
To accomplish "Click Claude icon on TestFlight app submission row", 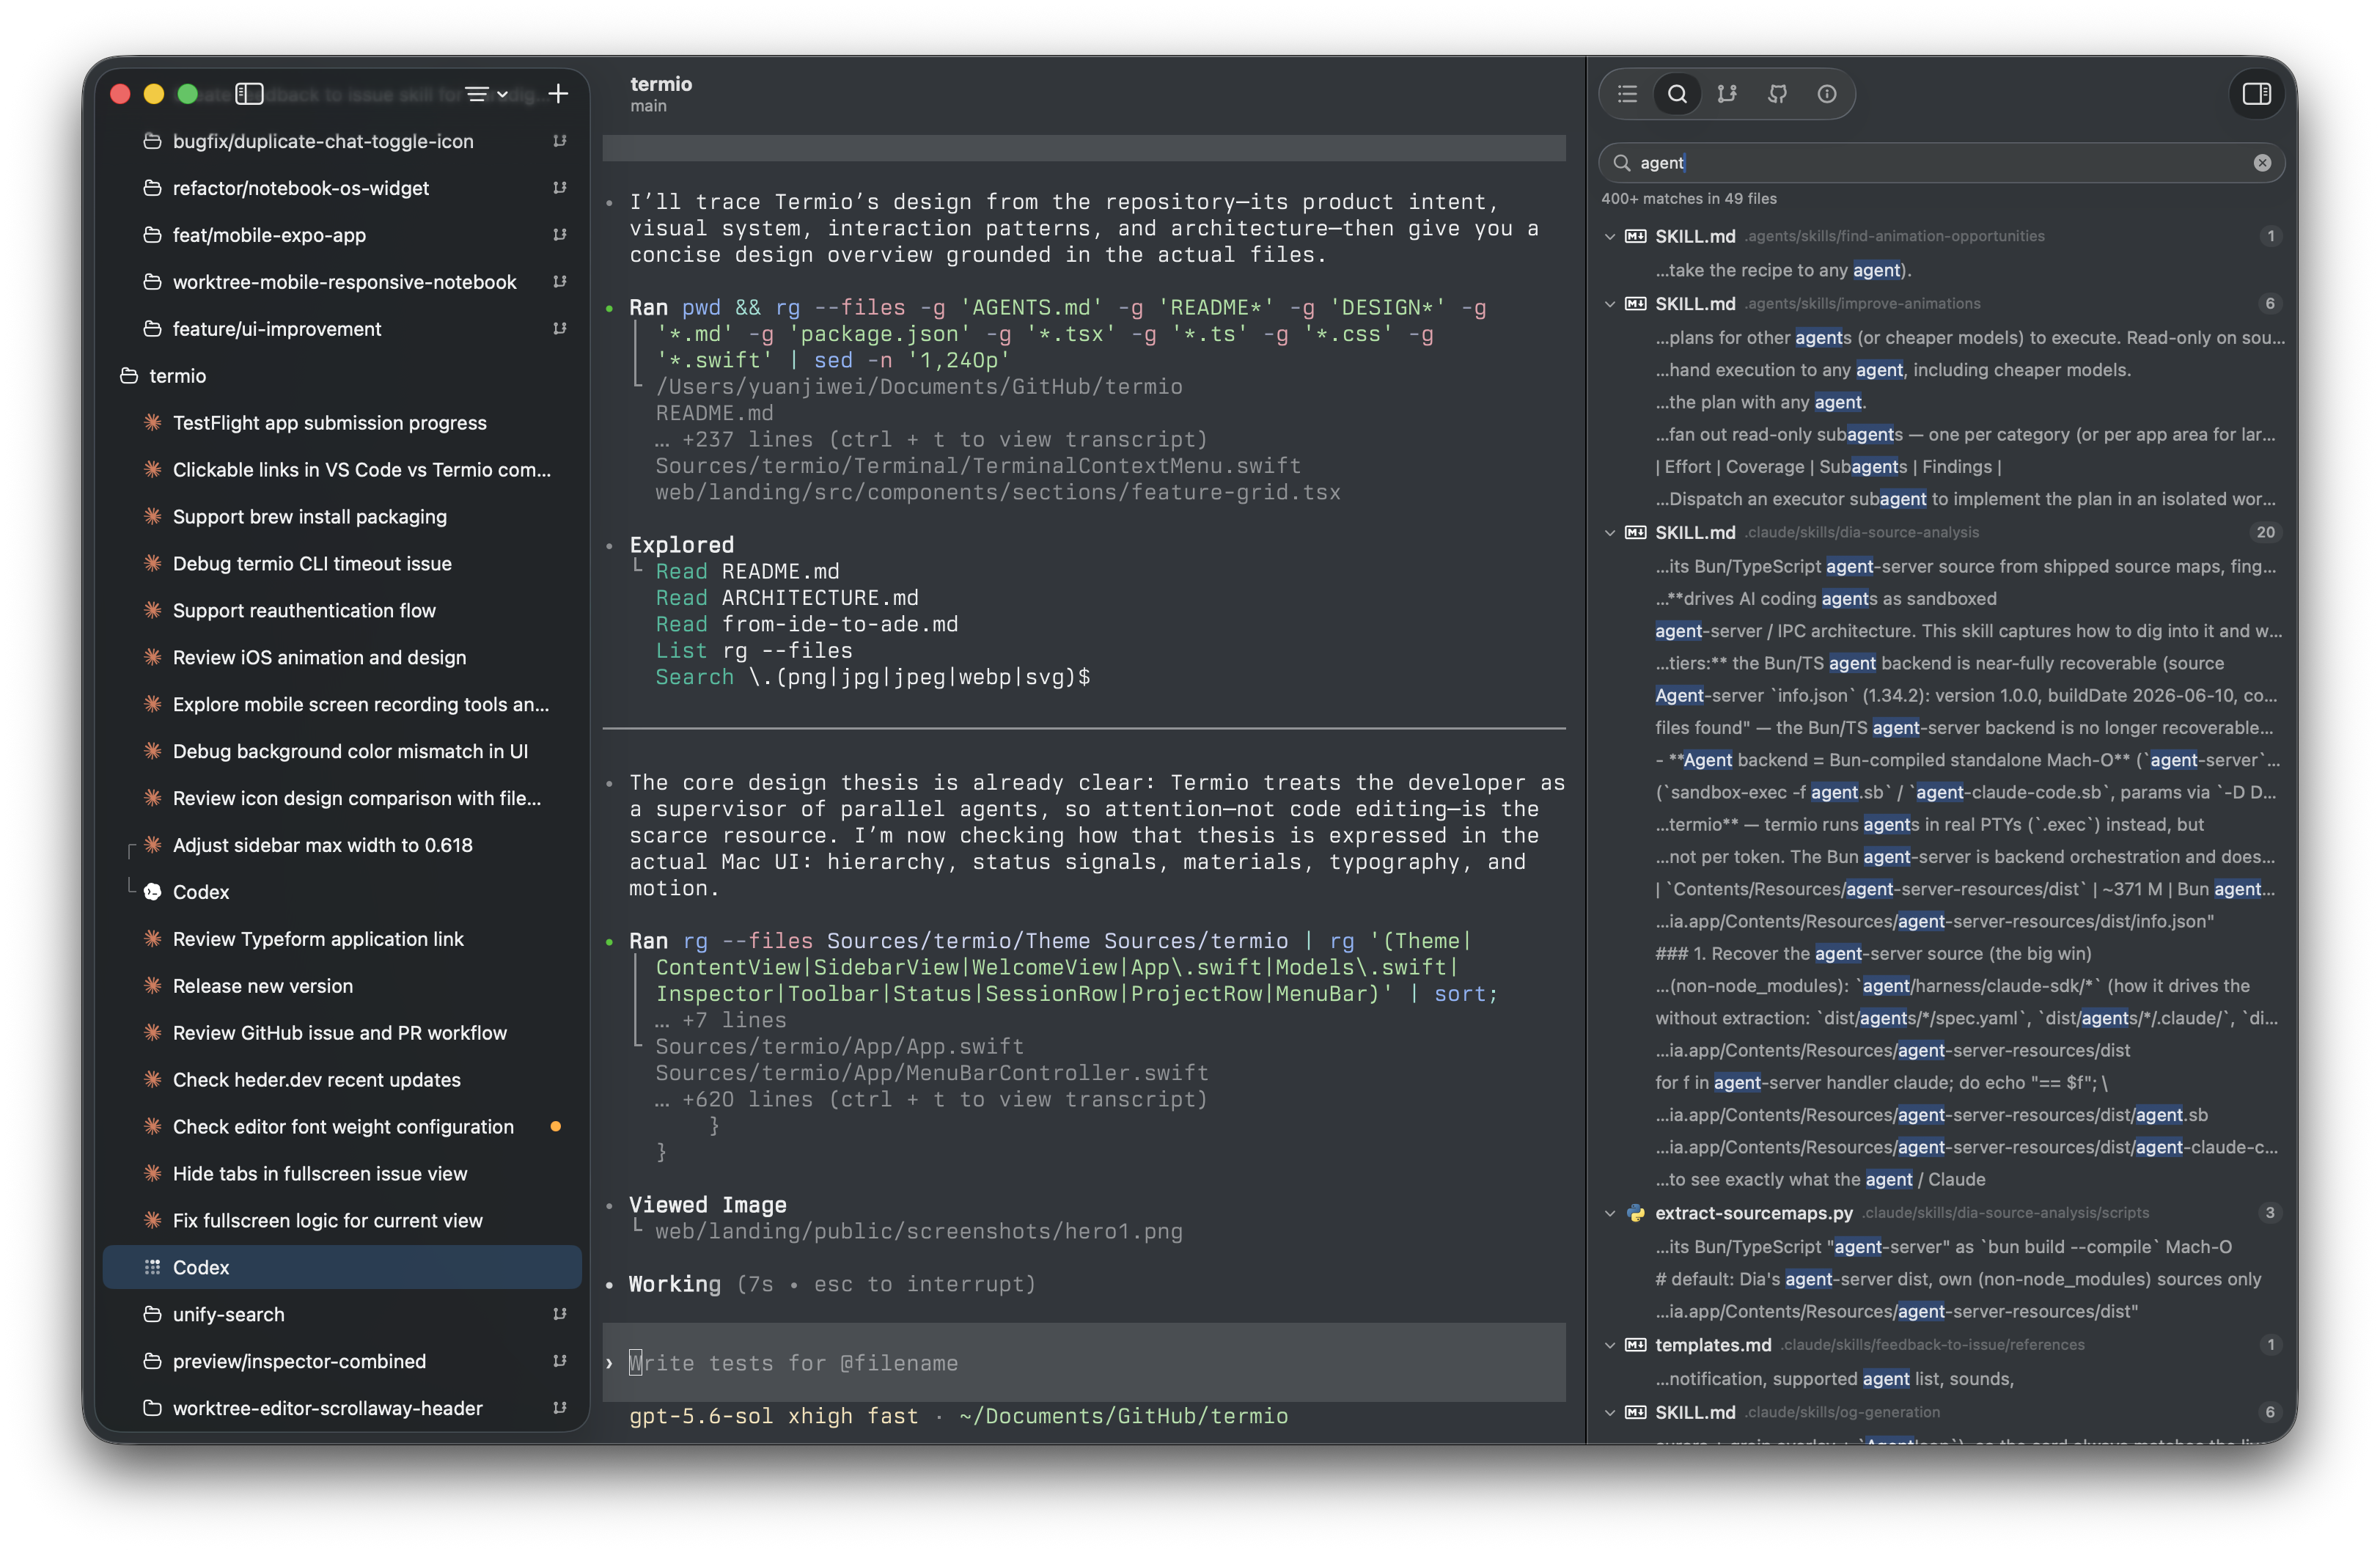I will (x=153, y=423).
